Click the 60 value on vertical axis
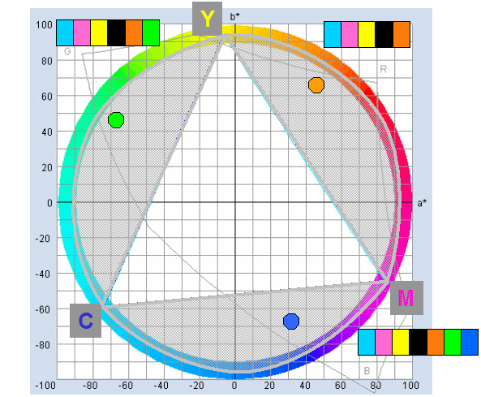481x397 pixels. tap(46, 97)
